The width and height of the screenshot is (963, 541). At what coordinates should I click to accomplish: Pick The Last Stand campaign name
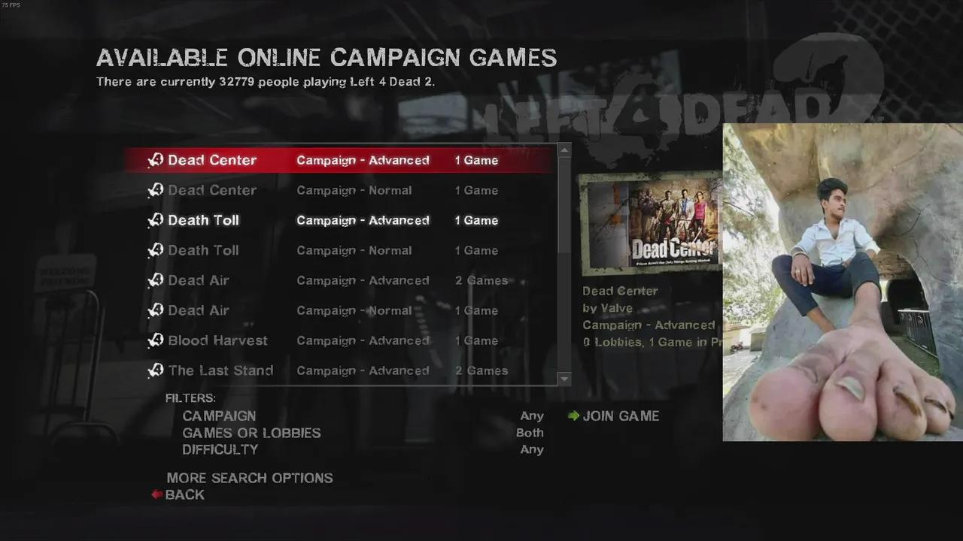(x=220, y=370)
